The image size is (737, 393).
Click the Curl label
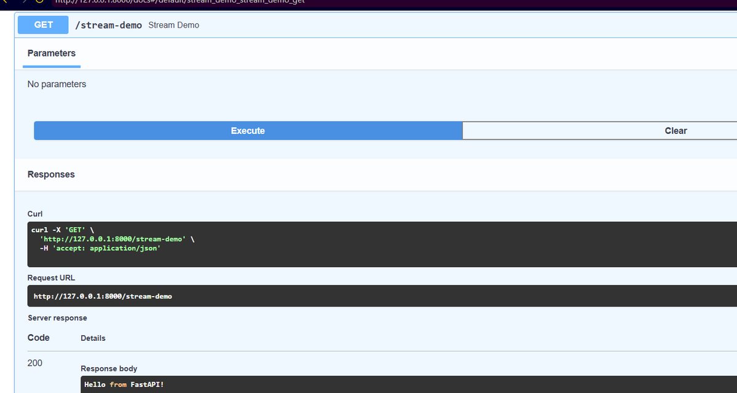click(35, 214)
